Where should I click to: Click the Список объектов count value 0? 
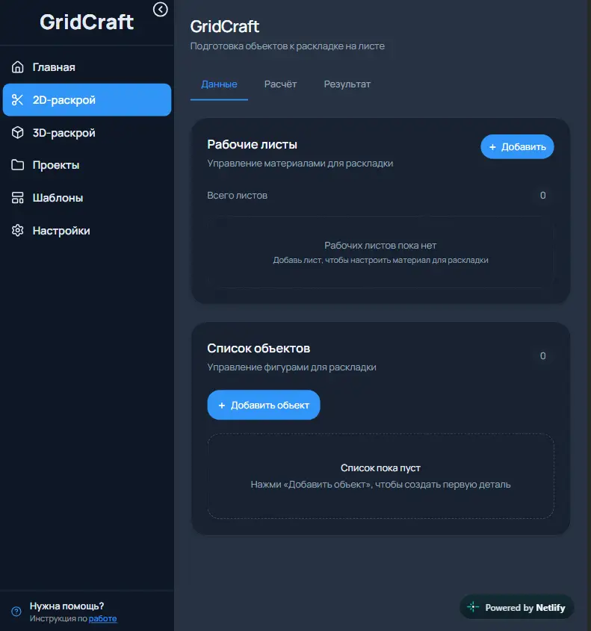(542, 355)
